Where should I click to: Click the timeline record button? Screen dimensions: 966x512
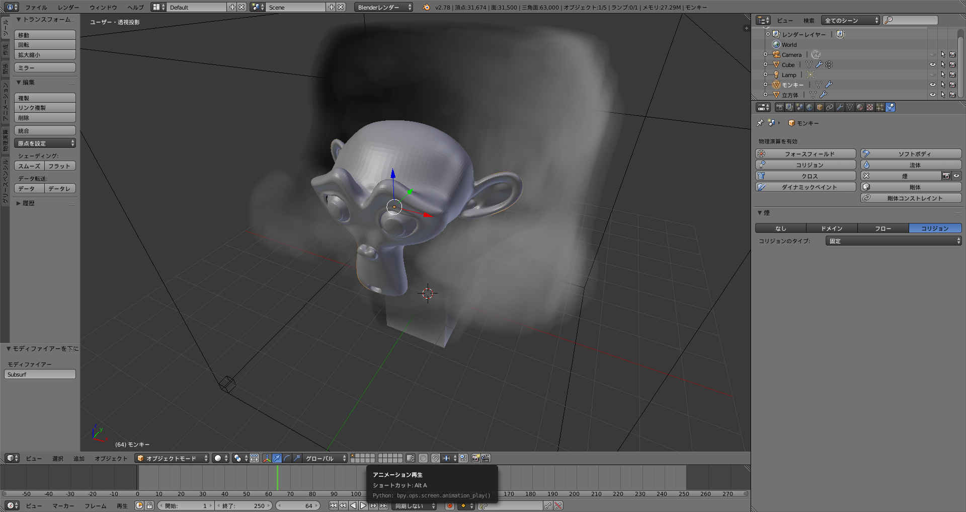coord(450,505)
